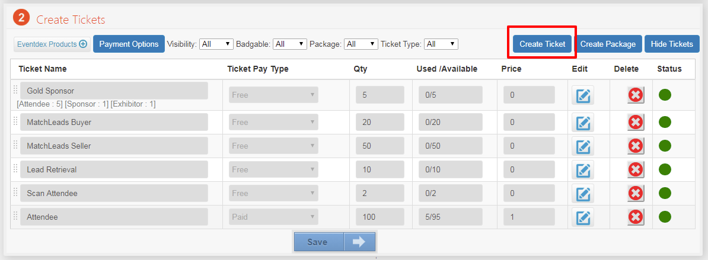Open the Ticket Type filter dropdown
Image resolution: width=708 pixels, height=260 pixels.
click(x=441, y=44)
